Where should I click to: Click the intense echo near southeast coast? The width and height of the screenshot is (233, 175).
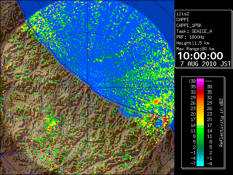[165, 119]
